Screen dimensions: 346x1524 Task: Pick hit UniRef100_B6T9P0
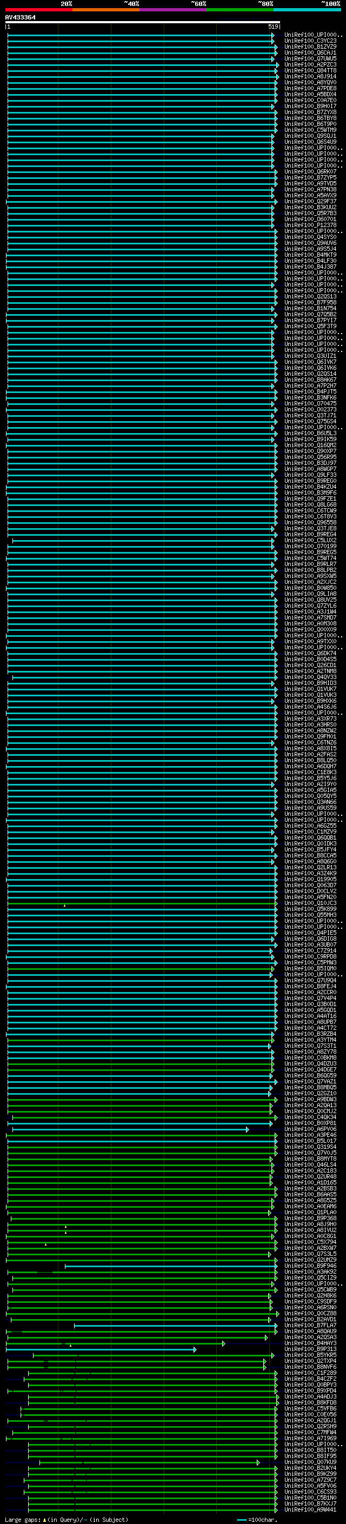point(310,124)
